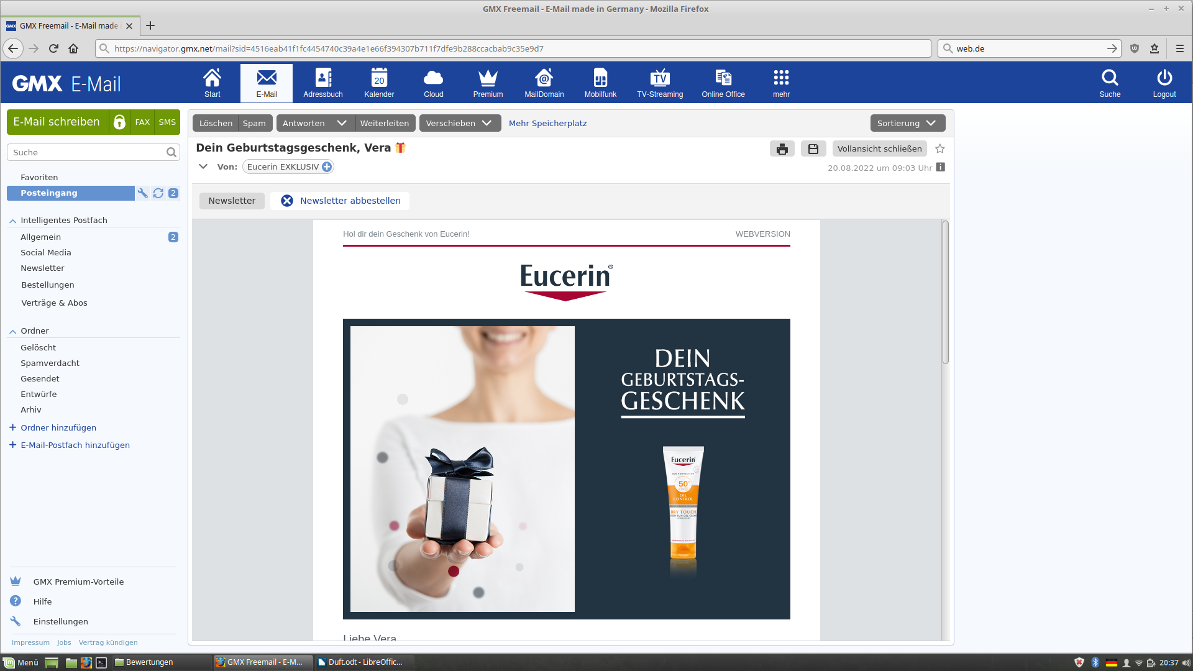Click the email info icon next to date

pos(941,167)
